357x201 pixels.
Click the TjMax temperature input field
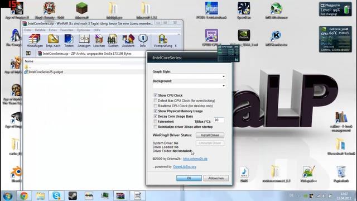click(219, 120)
